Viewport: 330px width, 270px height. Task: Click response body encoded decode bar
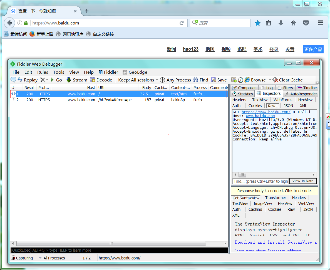click(274, 191)
